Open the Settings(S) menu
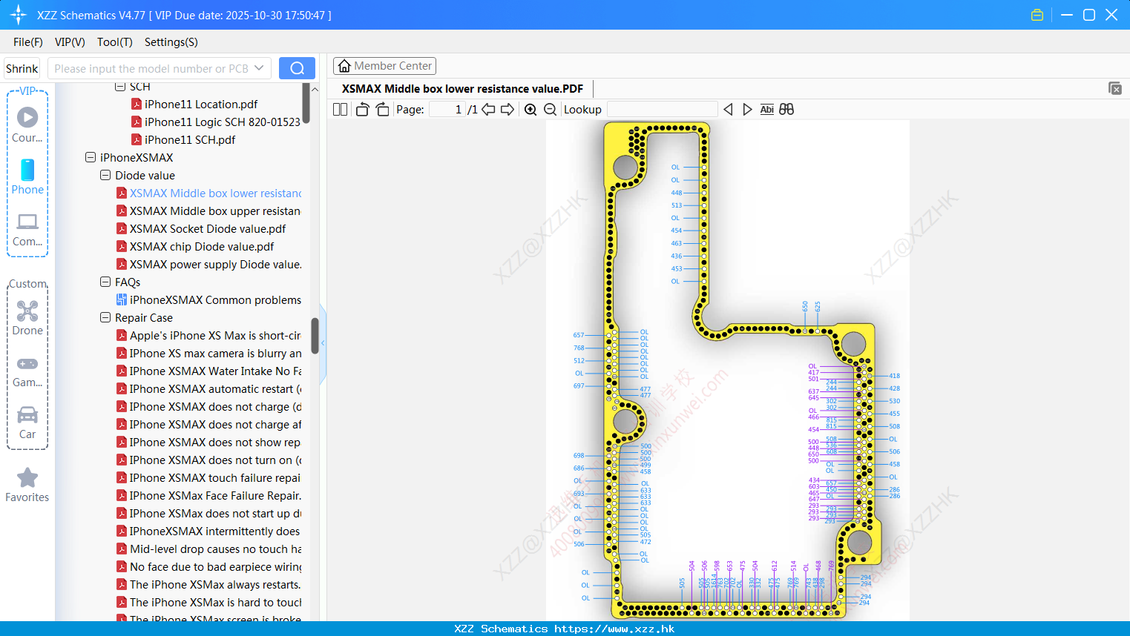Image resolution: width=1130 pixels, height=636 pixels. 171,42
